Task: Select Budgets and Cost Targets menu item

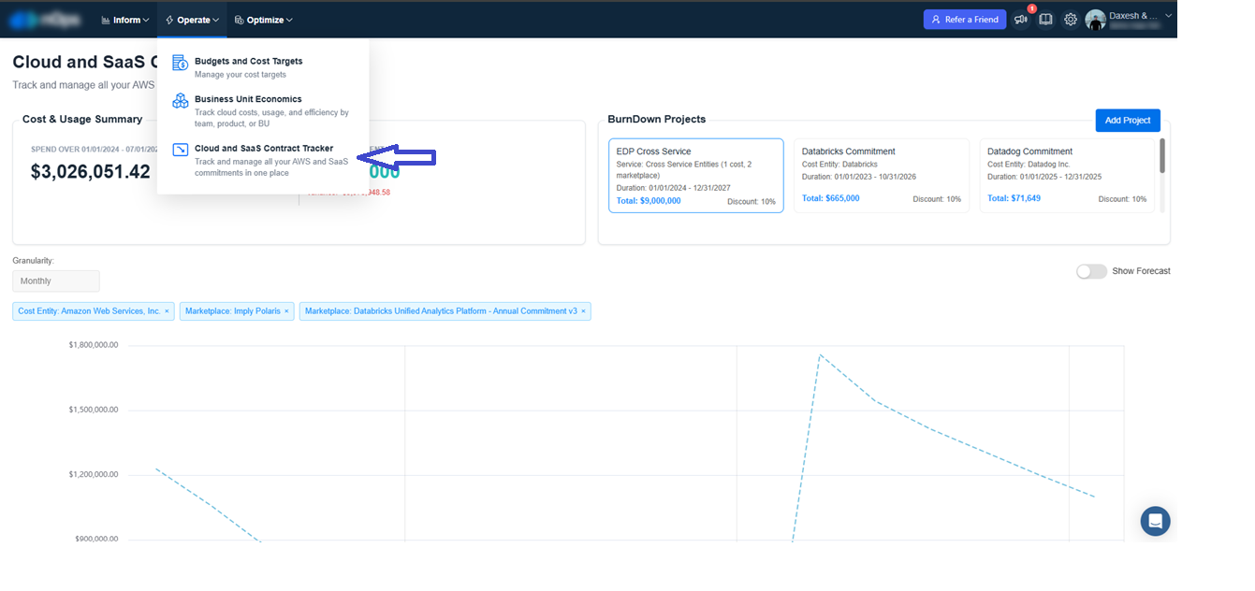Action: click(263, 67)
